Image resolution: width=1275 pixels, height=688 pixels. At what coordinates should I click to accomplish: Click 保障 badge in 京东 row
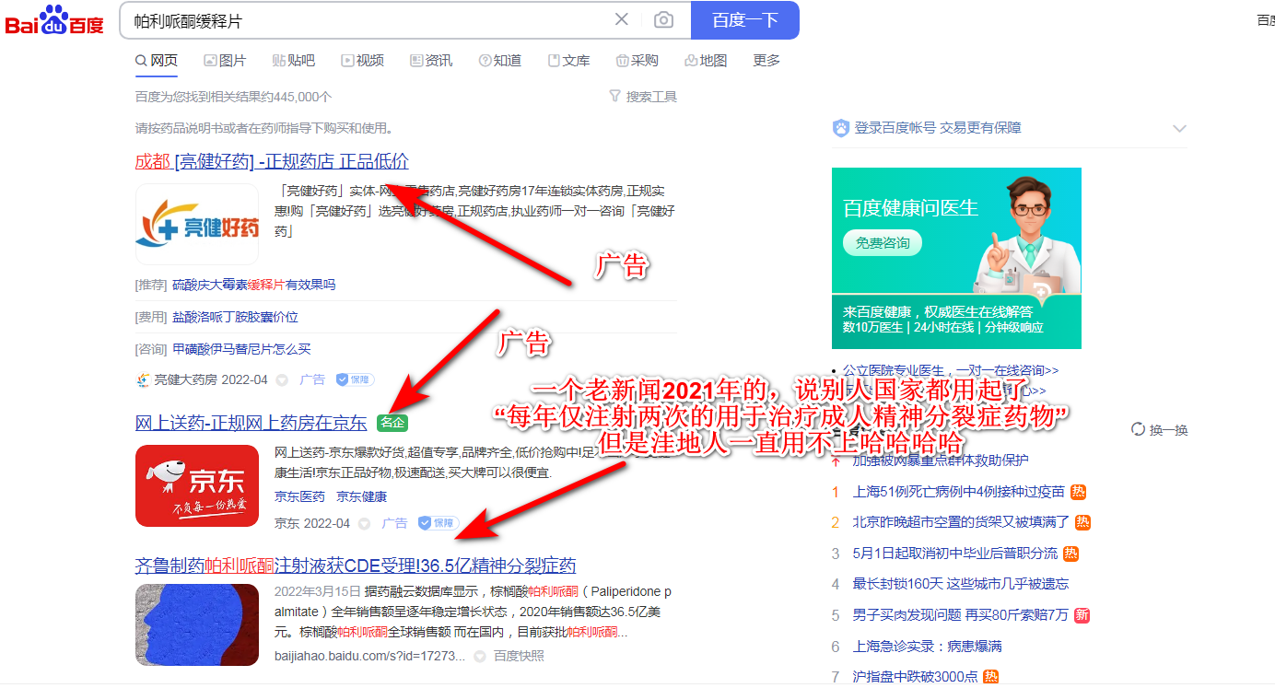[x=438, y=523]
